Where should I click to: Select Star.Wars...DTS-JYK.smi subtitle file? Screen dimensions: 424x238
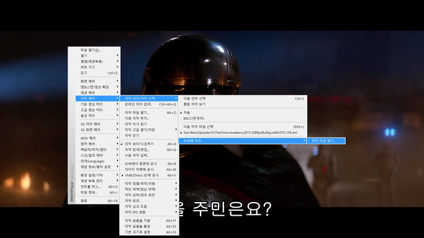[x=243, y=133]
